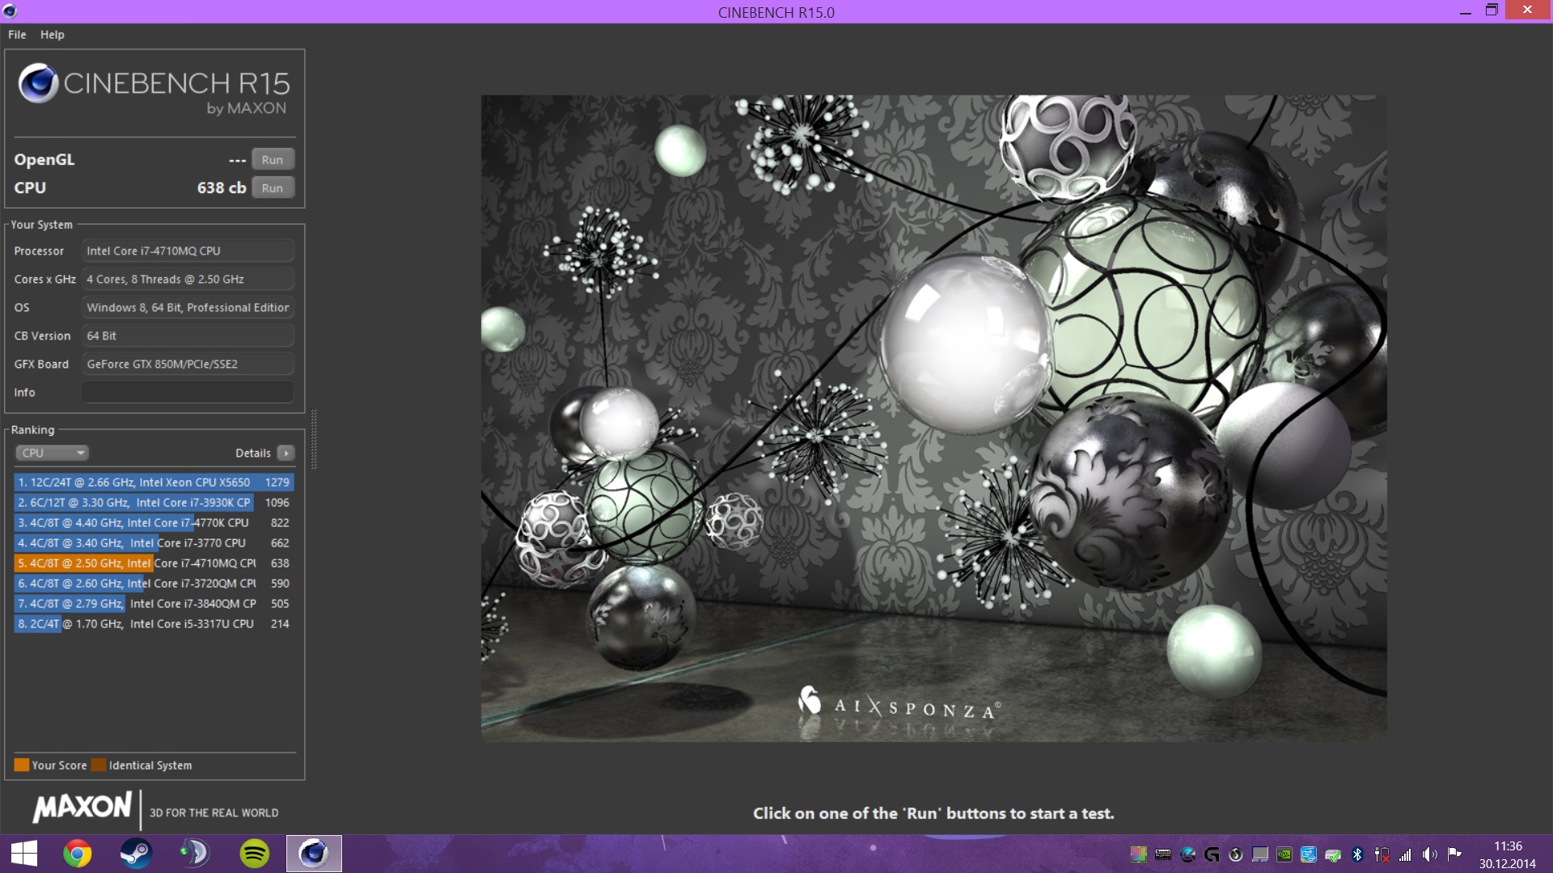
Task: Open Google Chrome from the taskbar
Action: (x=78, y=854)
